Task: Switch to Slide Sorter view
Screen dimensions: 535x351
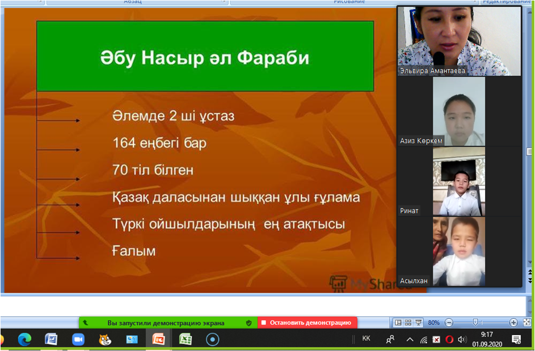Action: [x=408, y=323]
